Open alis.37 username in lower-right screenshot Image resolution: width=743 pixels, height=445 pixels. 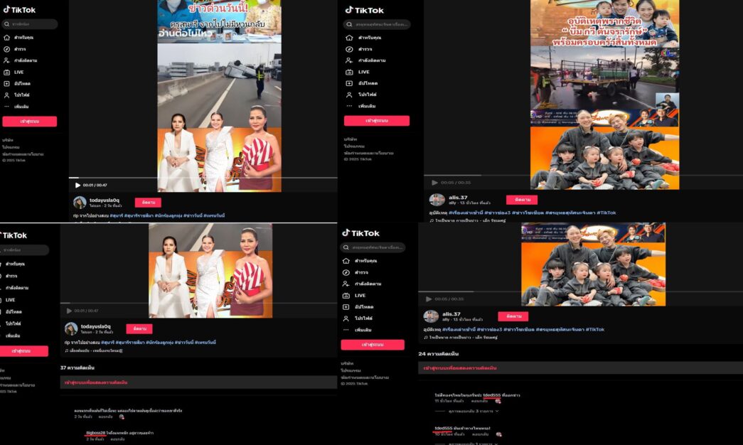(451, 313)
